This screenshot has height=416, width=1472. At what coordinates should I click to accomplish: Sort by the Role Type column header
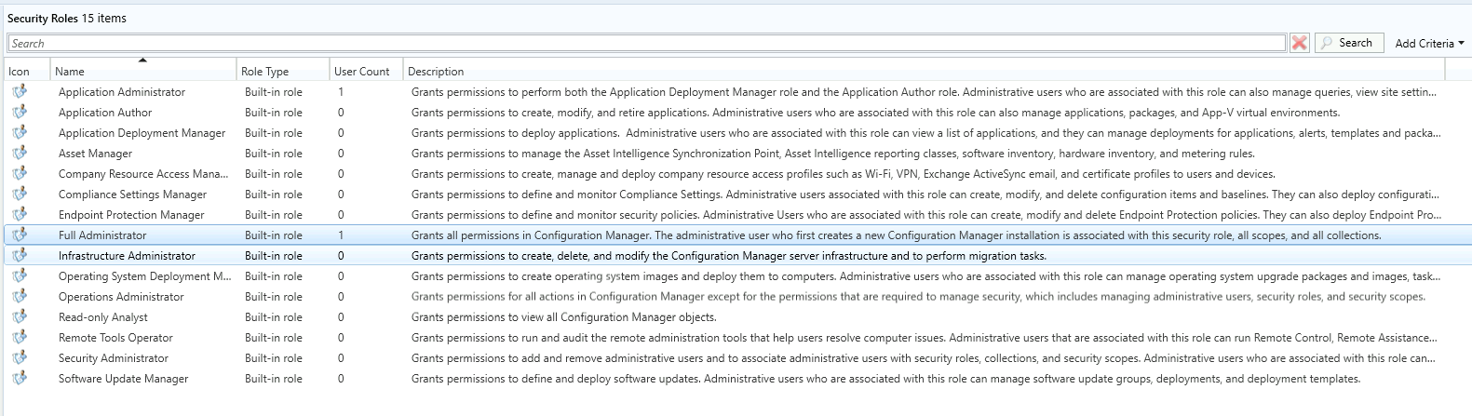pos(283,71)
